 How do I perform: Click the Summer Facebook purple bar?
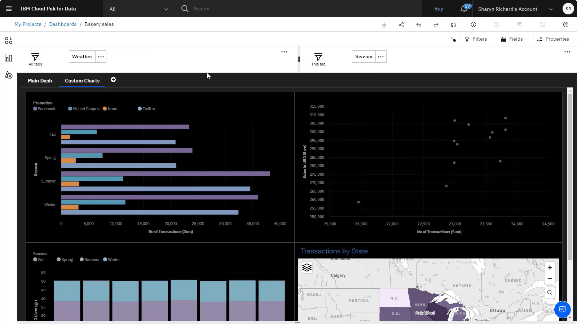(166, 174)
